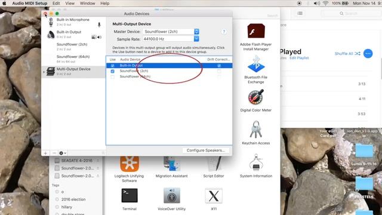Click the help question mark button
382x215 pixels.
(x=224, y=32)
